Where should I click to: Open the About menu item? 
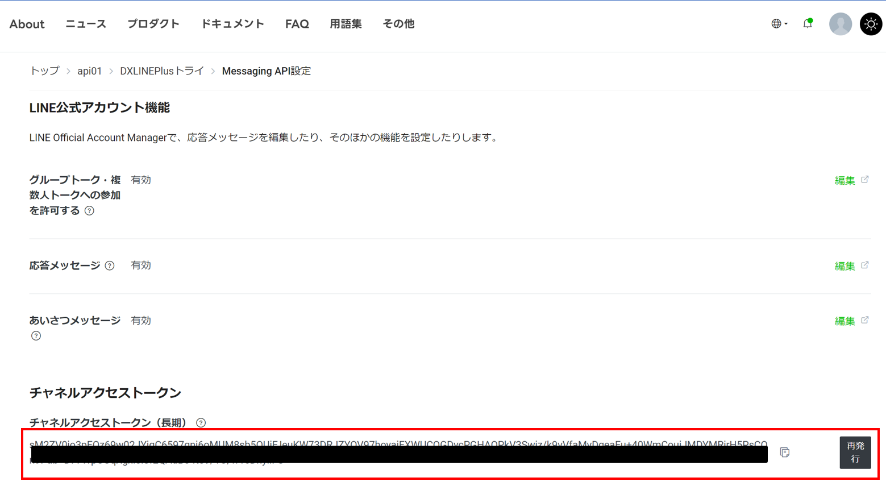(27, 24)
